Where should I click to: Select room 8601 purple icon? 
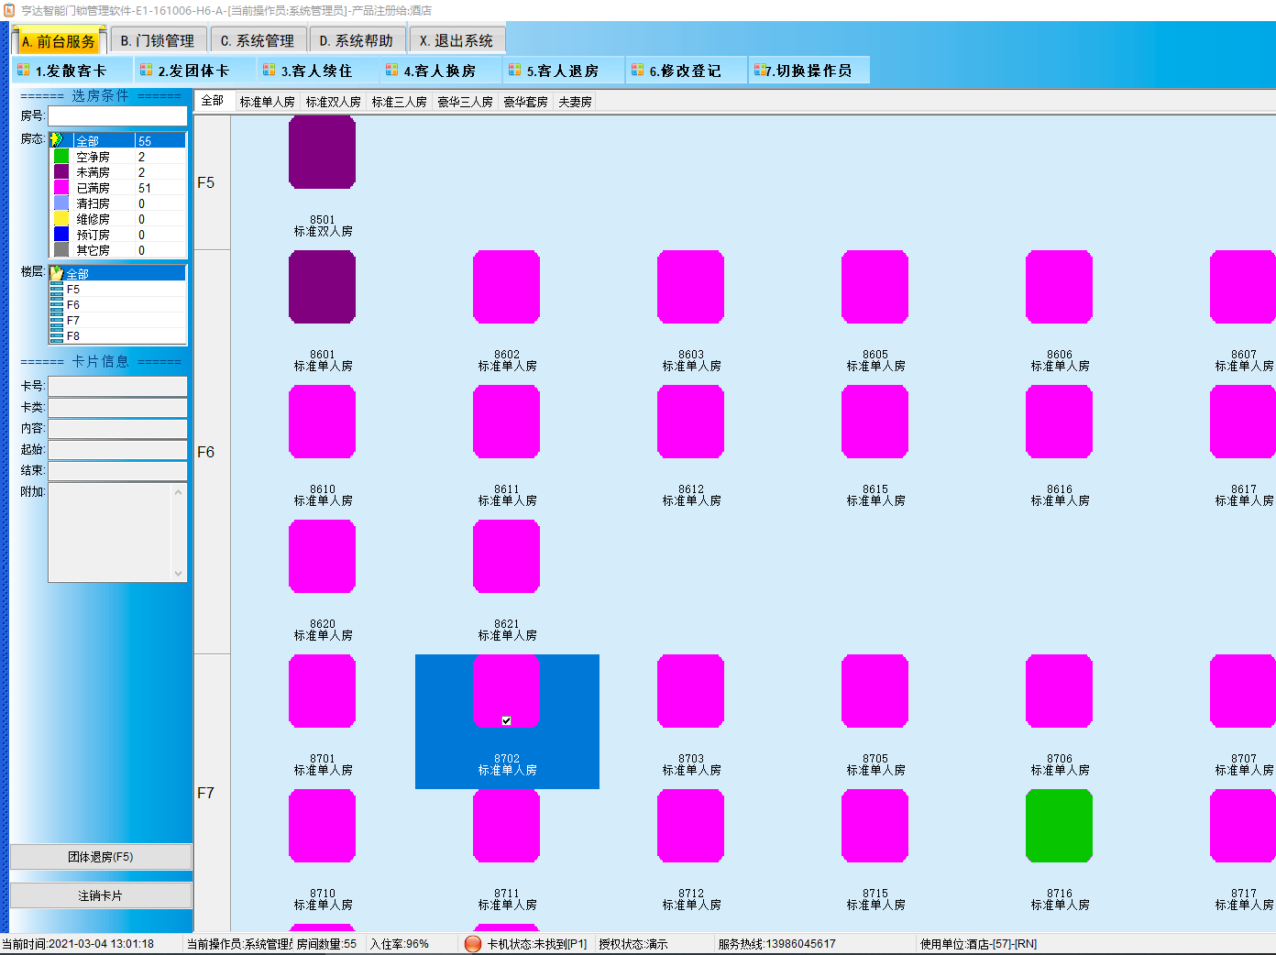pyautogui.click(x=322, y=287)
